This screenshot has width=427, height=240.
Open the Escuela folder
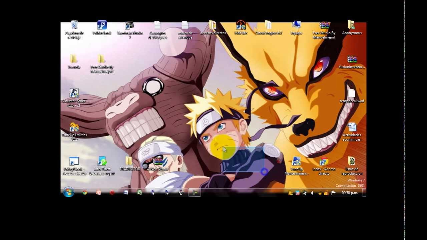click(74, 62)
